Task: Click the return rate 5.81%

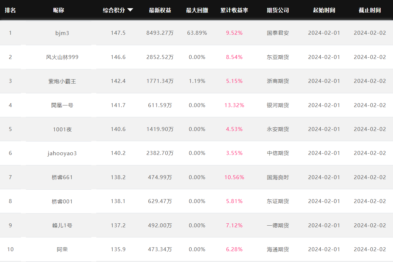Action: [234, 201]
